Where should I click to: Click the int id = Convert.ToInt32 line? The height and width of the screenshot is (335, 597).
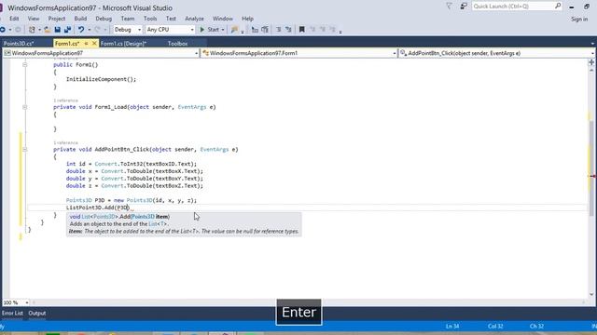tap(132, 164)
